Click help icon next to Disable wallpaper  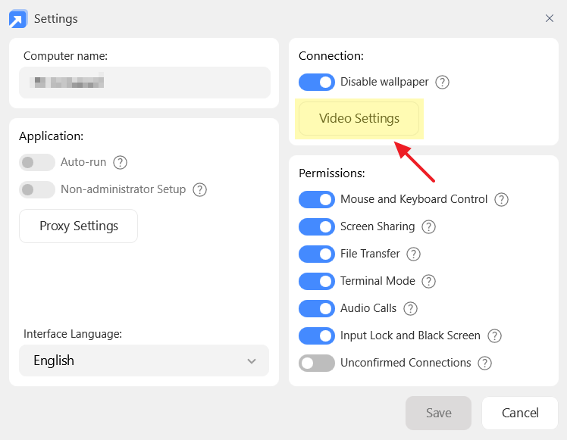pos(443,82)
